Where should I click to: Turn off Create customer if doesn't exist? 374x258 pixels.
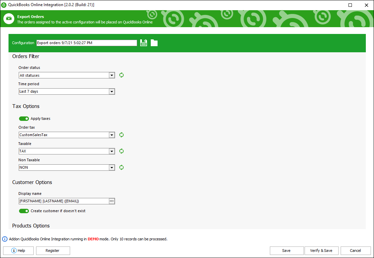[x=24, y=211]
